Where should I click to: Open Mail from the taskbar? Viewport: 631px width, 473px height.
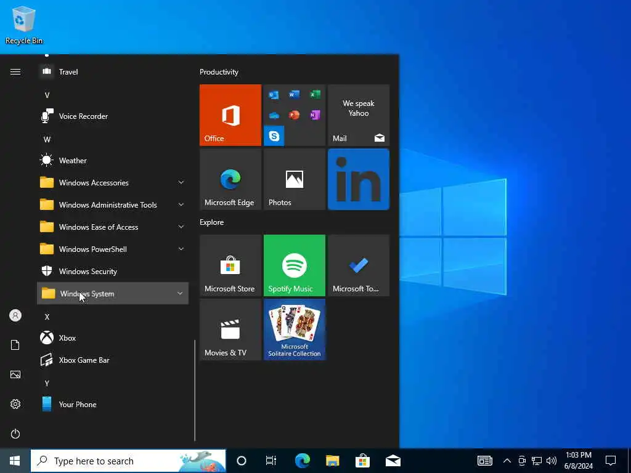tap(393, 461)
